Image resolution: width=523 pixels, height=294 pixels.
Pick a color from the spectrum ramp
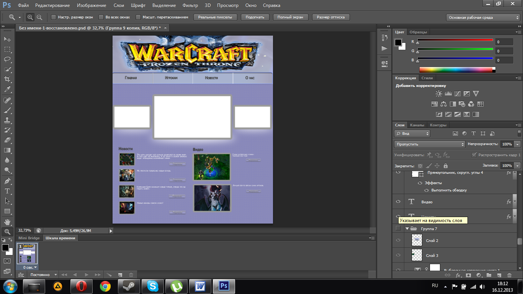(x=457, y=70)
